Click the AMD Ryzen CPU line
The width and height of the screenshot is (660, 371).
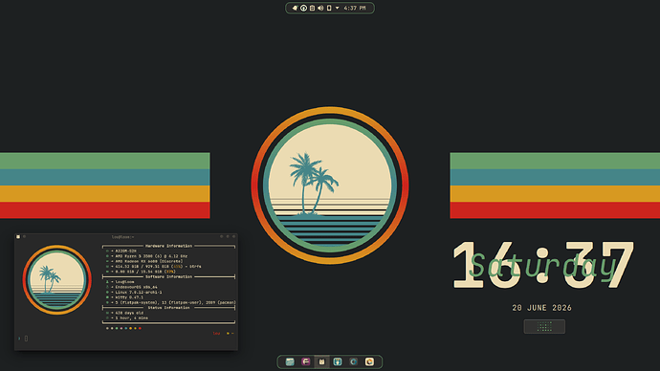(147, 255)
